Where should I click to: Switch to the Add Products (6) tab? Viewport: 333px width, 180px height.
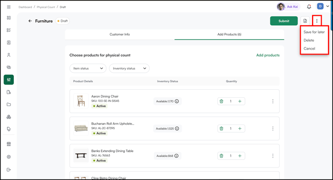point(229,34)
